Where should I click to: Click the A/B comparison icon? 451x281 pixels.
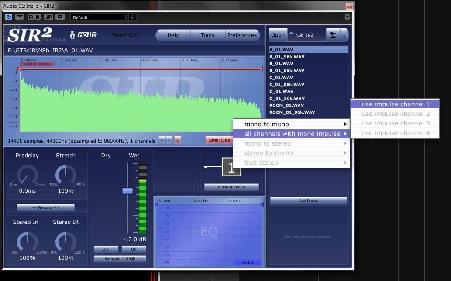[48, 17]
